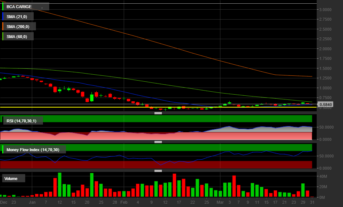This screenshot has width=343, height=207.
Task: Click the 40M volume axis label
Action: click(x=323, y=176)
